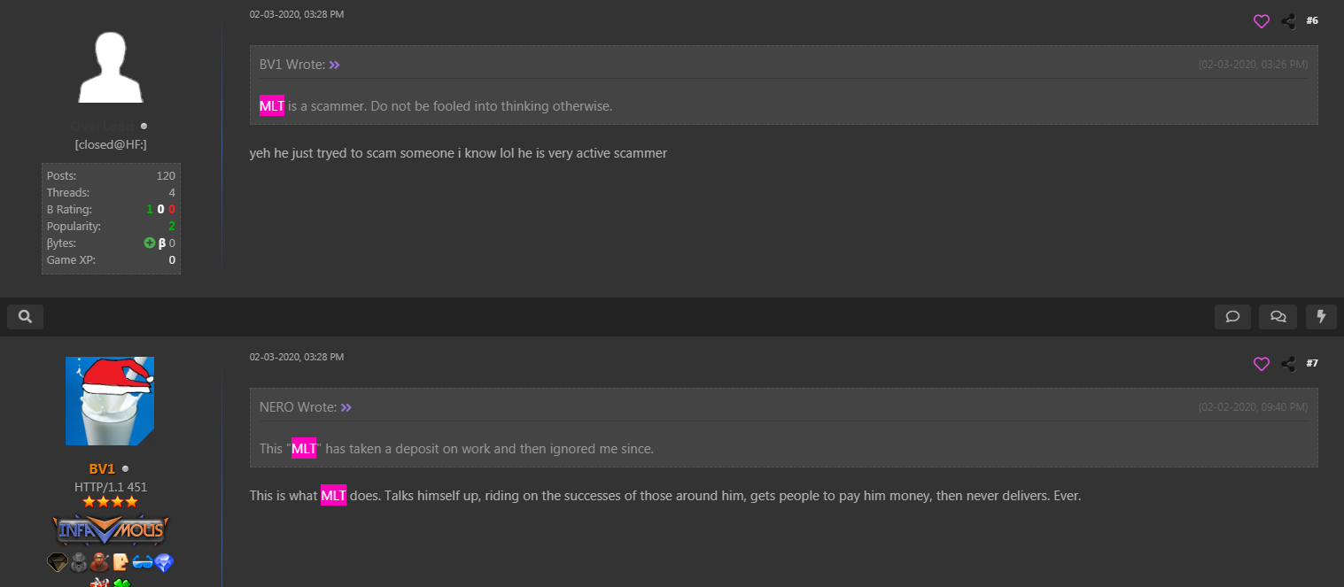Viewport: 1344px width, 587px height.
Task: Jump to NERO's quoted post via arrows
Action: tap(346, 407)
